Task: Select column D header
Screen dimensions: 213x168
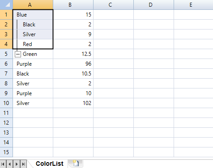Action: (153, 4)
